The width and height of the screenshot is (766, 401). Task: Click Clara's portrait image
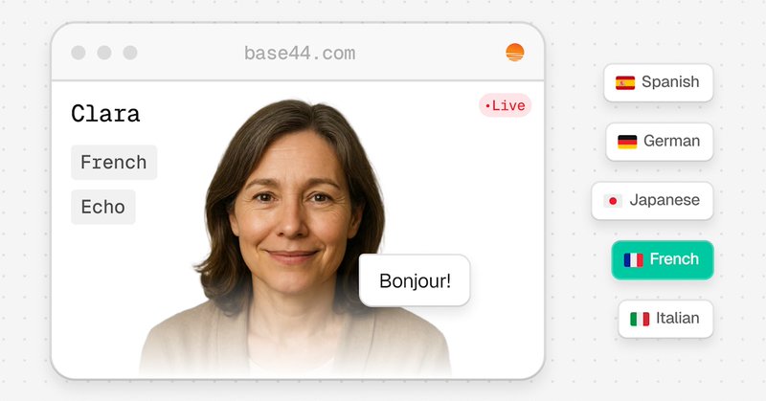pyautogui.click(x=295, y=237)
